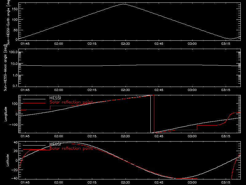Screen dimensions: 246x185
Task: Click the 03:00 time label under Latitude plot
Action: [192, 183]
